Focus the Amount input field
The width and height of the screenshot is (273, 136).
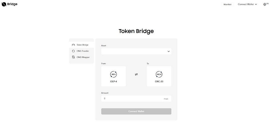pos(132,99)
